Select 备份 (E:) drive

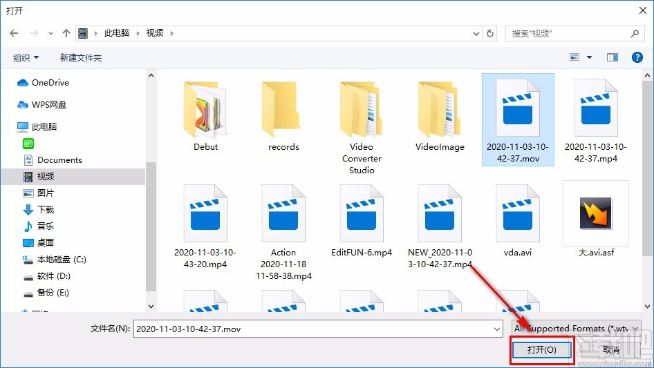tap(46, 293)
